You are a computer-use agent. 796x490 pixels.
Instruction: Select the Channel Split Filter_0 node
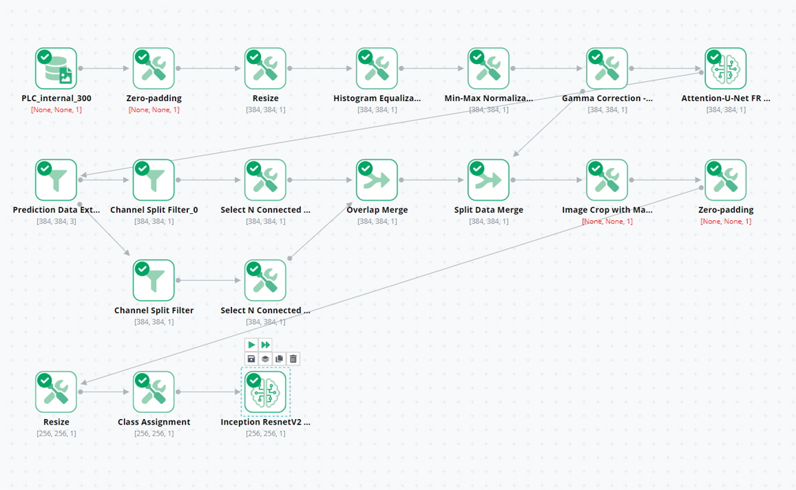pyautogui.click(x=154, y=180)
